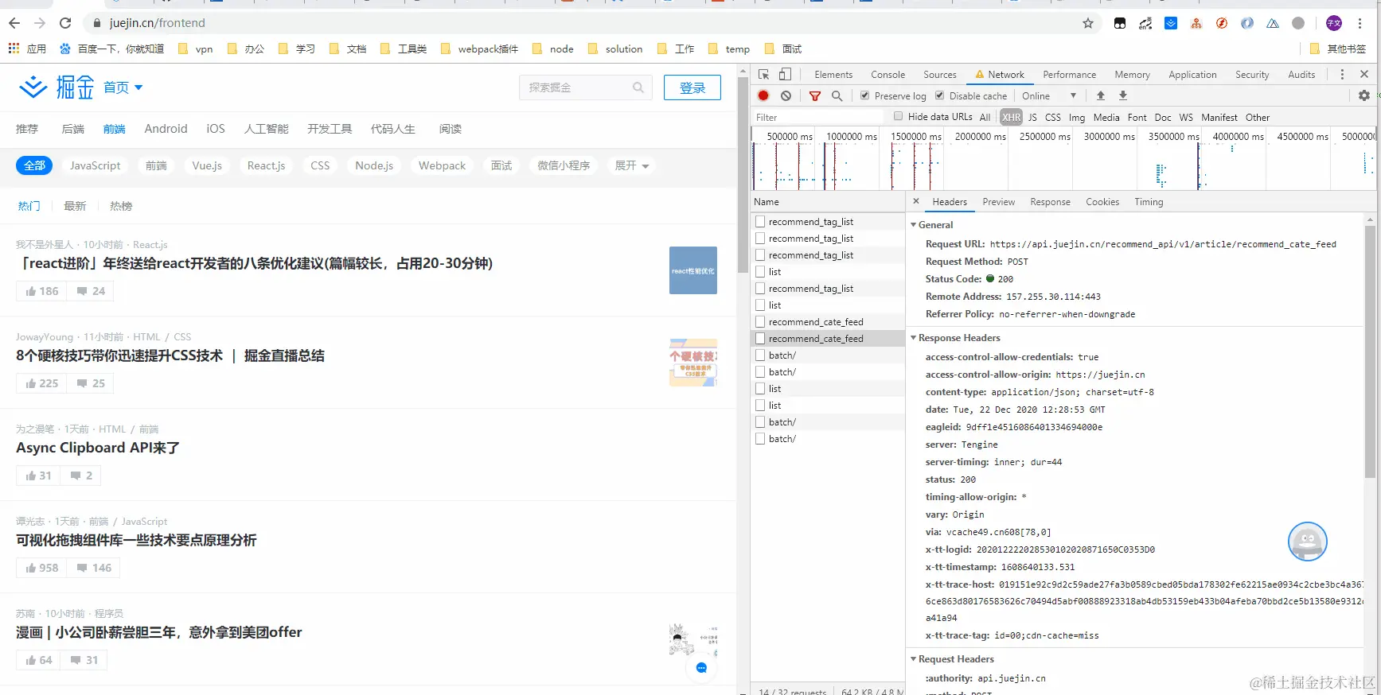
Task: Open the DevTools three-dot menu
Action: pyautogui.click(x=1342, y=74)
